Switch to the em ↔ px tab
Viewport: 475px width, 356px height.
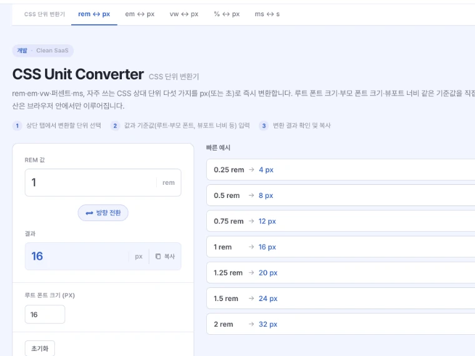[139, 14]
